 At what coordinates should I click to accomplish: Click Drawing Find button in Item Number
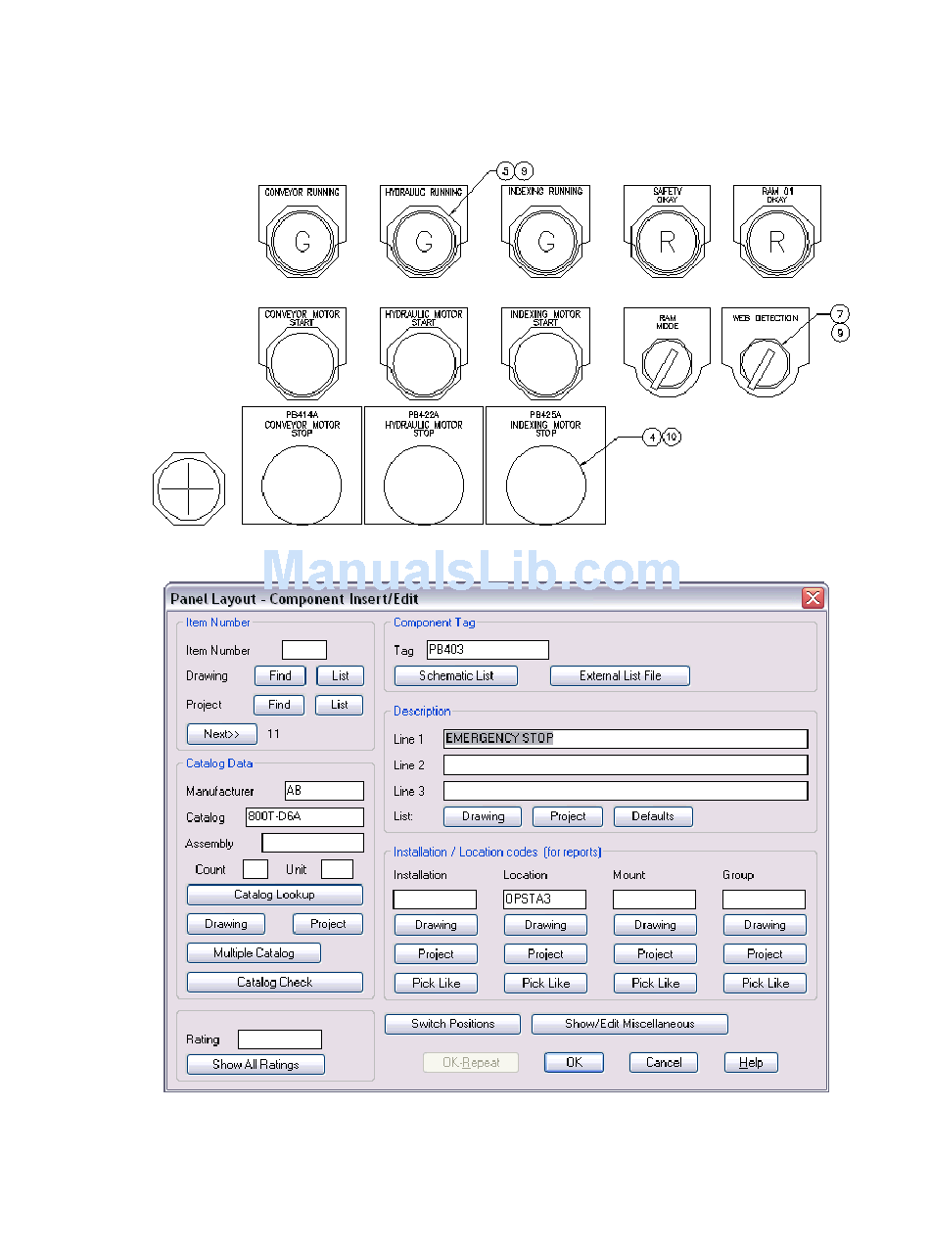point(280,675)
